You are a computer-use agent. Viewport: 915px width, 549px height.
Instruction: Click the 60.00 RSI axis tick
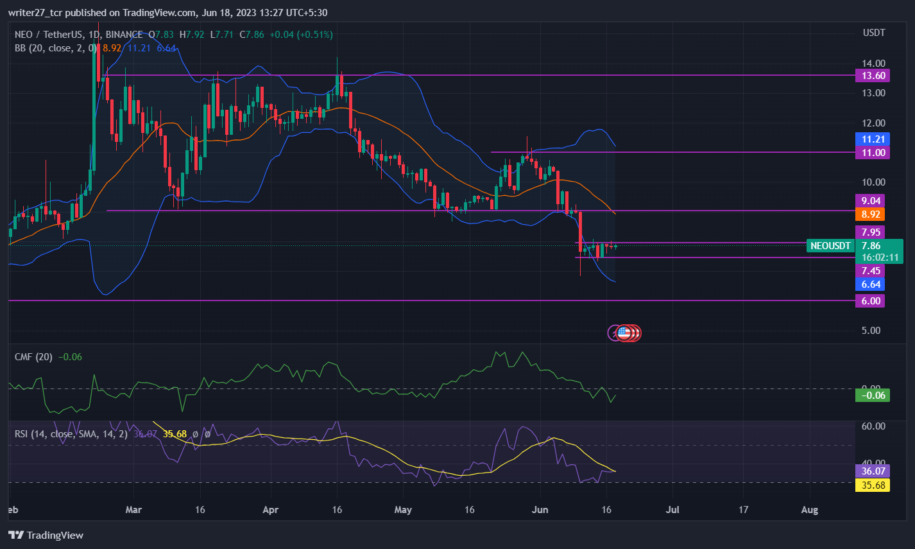(873, 426)
